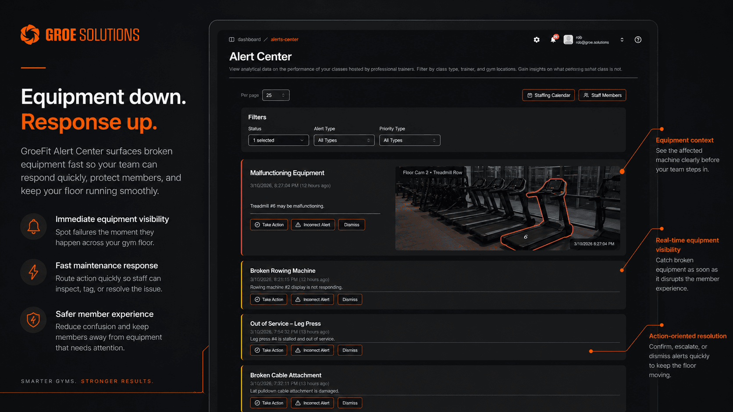733x412 pixels.
Task: Click the help question mark icon
Action: point(638,40)
